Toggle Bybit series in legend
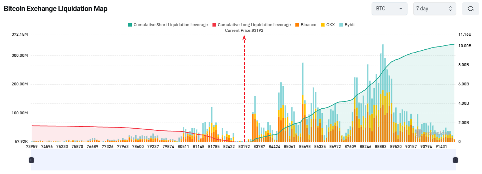The height and width of the screenshot is (174, 482). [x=347, y=25]
